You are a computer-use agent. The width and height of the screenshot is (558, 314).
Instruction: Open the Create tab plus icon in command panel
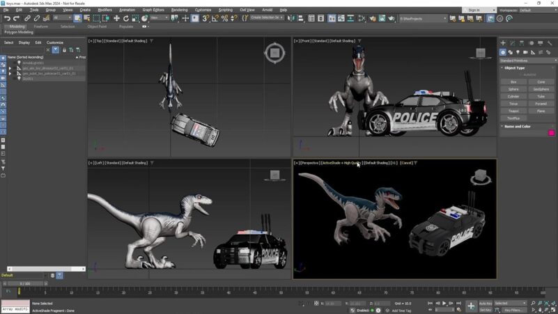coord(503,43)
